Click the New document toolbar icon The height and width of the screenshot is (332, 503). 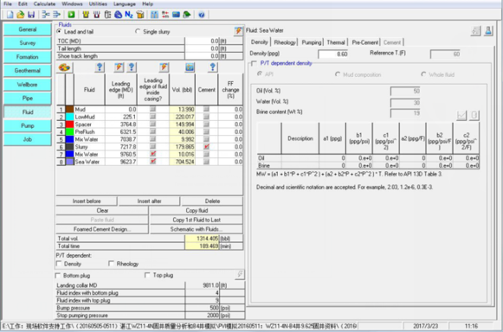pos(10,15)
